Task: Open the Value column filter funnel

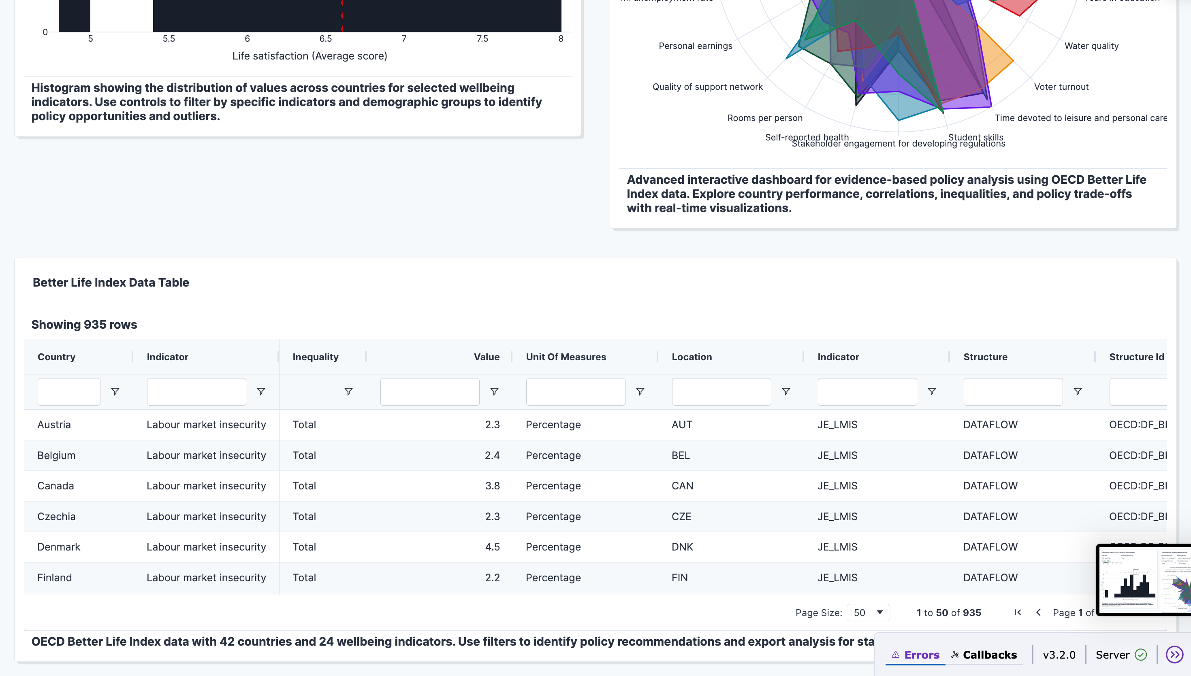Action: pos(494,391)
